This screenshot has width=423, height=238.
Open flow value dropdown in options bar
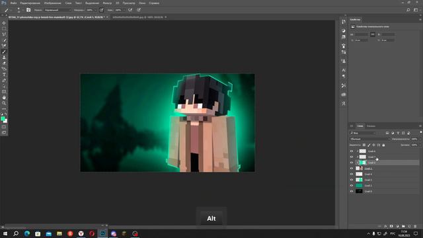[x=124, y=10]
